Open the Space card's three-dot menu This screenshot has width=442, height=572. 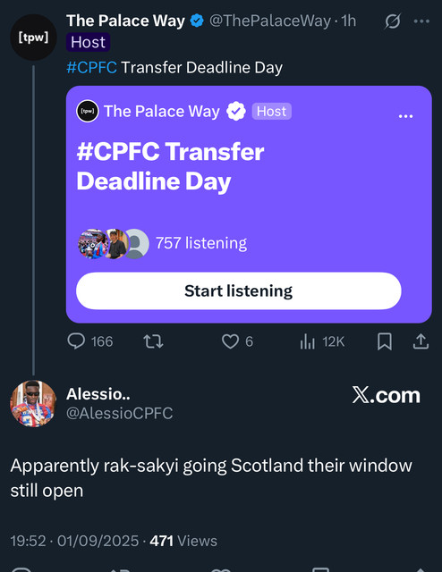[406, 116]
